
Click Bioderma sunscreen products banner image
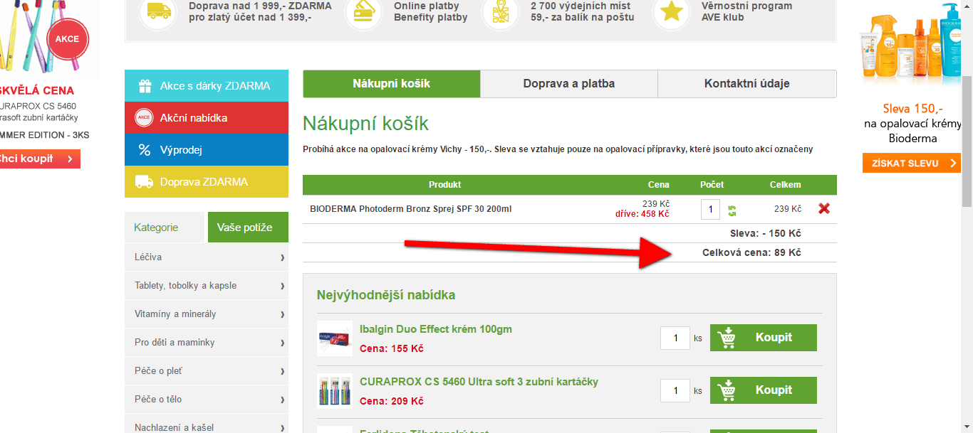911,41
